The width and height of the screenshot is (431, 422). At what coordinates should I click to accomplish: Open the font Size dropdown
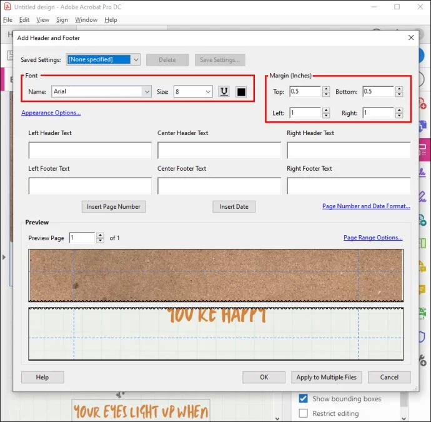coord(193,92)
